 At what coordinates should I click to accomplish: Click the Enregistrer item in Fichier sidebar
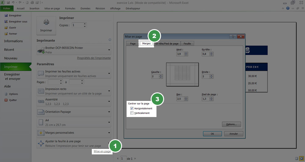pyautogui.click(x=13, y=16)
